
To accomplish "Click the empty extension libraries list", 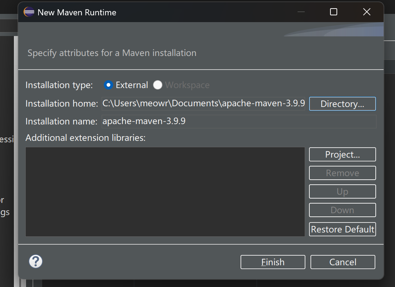I will [165, 191].
